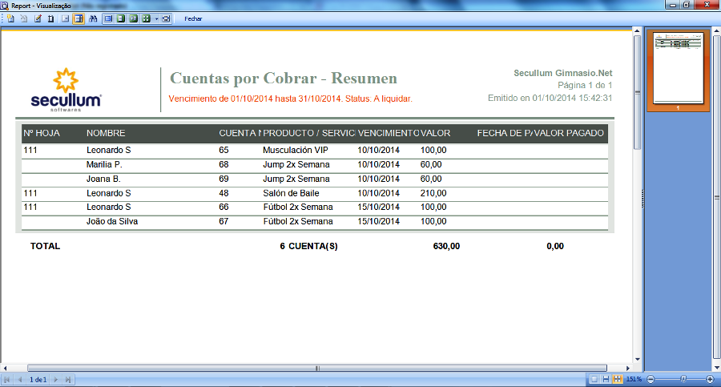721x387 pixels.
Task: Click the '1 de 1' page indicator
Action: [38, 380]
